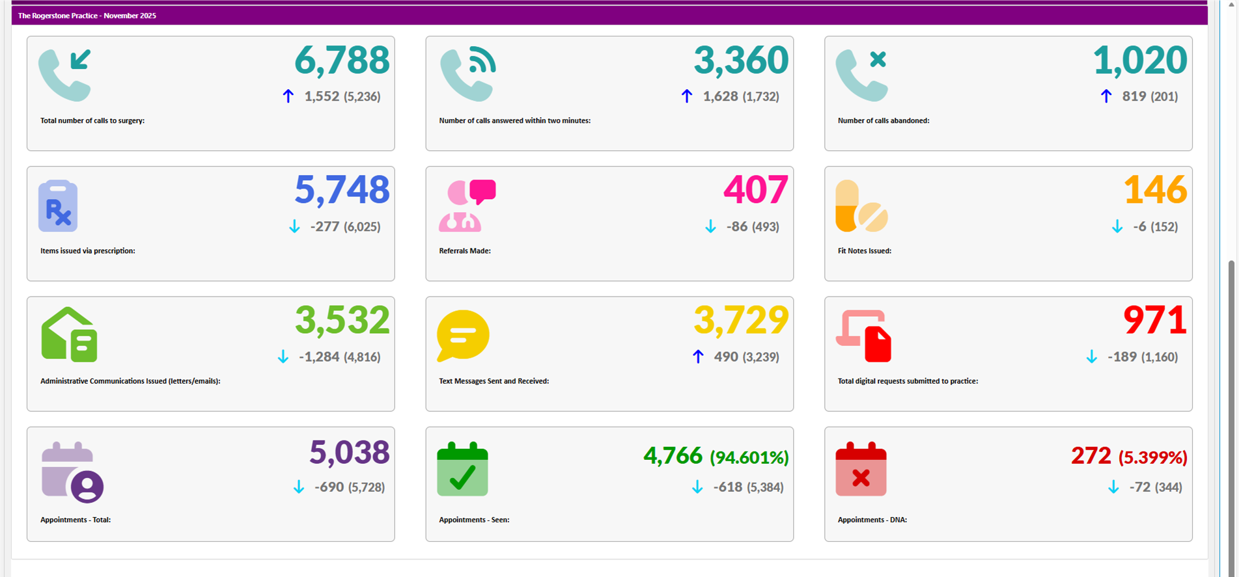Click the purple appointments total calendar icon
The width and height of the screenshot is (1239, 577).
(72, 472)
